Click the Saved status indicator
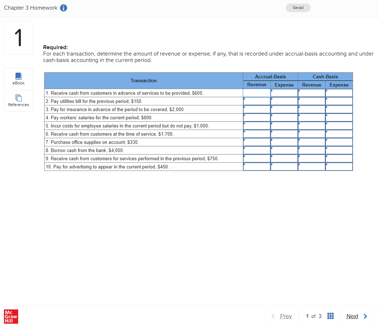Screen dimensions: 379x324 [x=298, y=7]
